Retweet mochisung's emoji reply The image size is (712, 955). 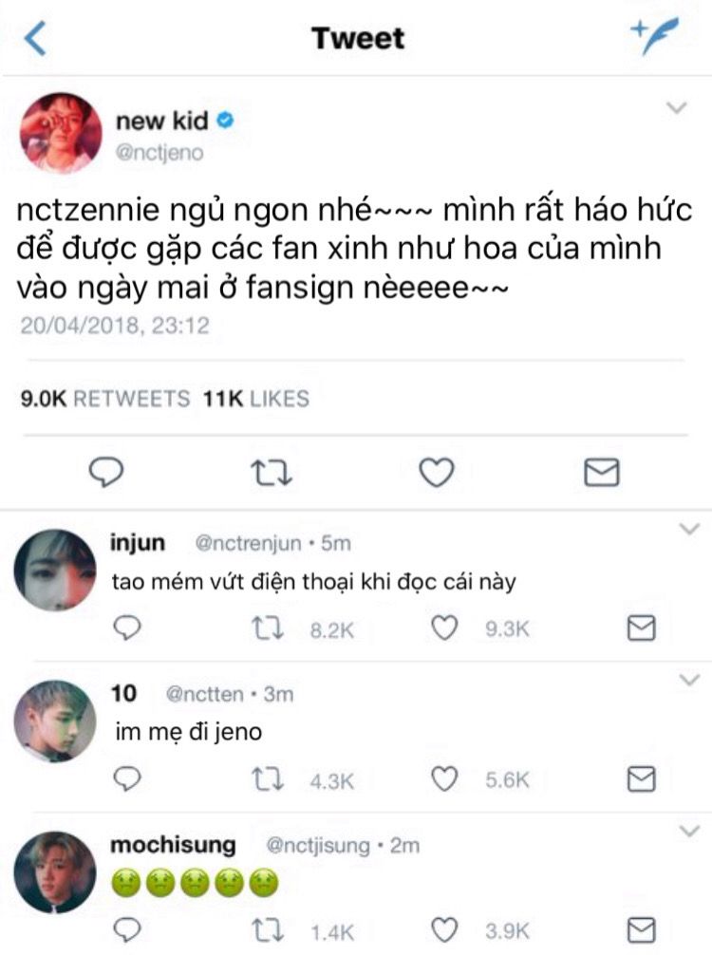tap(268, 930)
